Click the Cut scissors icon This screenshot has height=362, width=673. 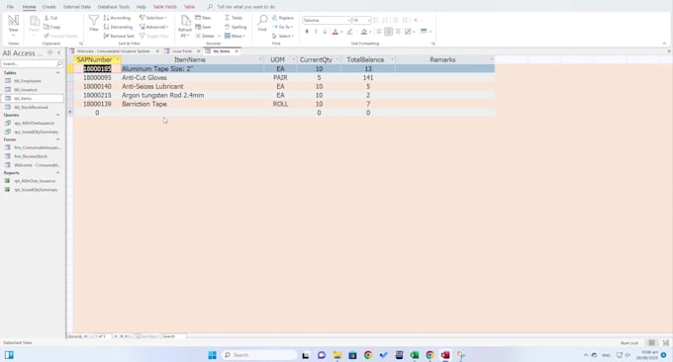coord(47,18)
